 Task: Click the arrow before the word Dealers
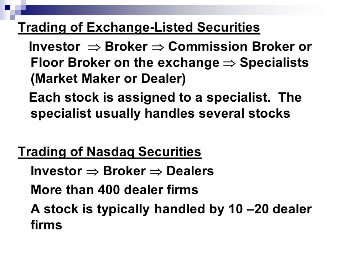156,172
